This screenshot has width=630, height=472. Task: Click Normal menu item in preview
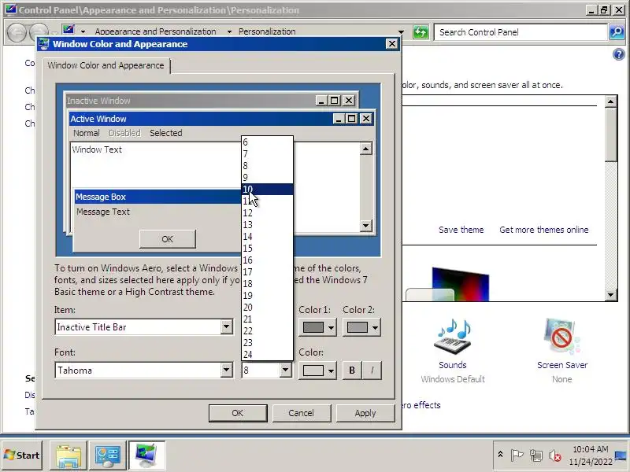click(x=87, y=133)
